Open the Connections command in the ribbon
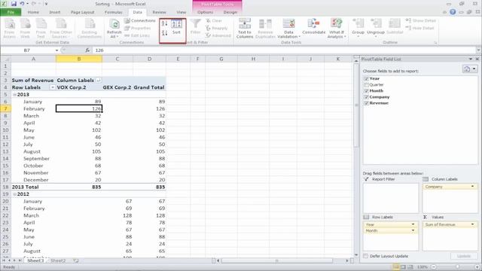This screenshot has height=271, width=482. pos(140,20)
